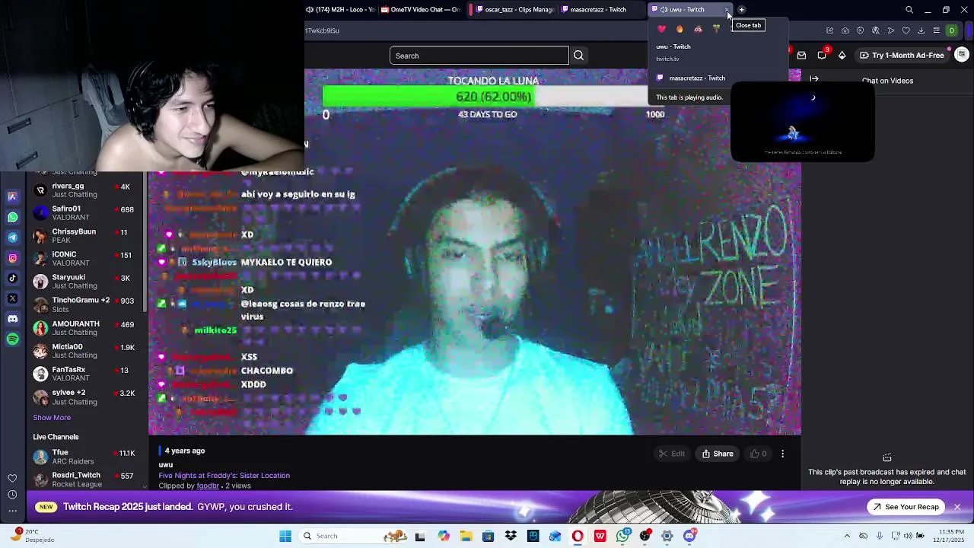Switch to the OmeTV Video Chat tab
Image resolution: width=974 pixels, height=548 pixels.
tap(421, 10)
